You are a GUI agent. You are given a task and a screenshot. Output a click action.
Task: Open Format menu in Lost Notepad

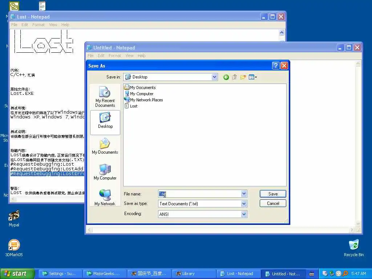click(39, 25)
